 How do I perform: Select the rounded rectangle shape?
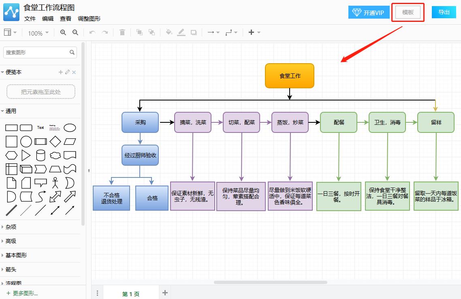(26, 128)
